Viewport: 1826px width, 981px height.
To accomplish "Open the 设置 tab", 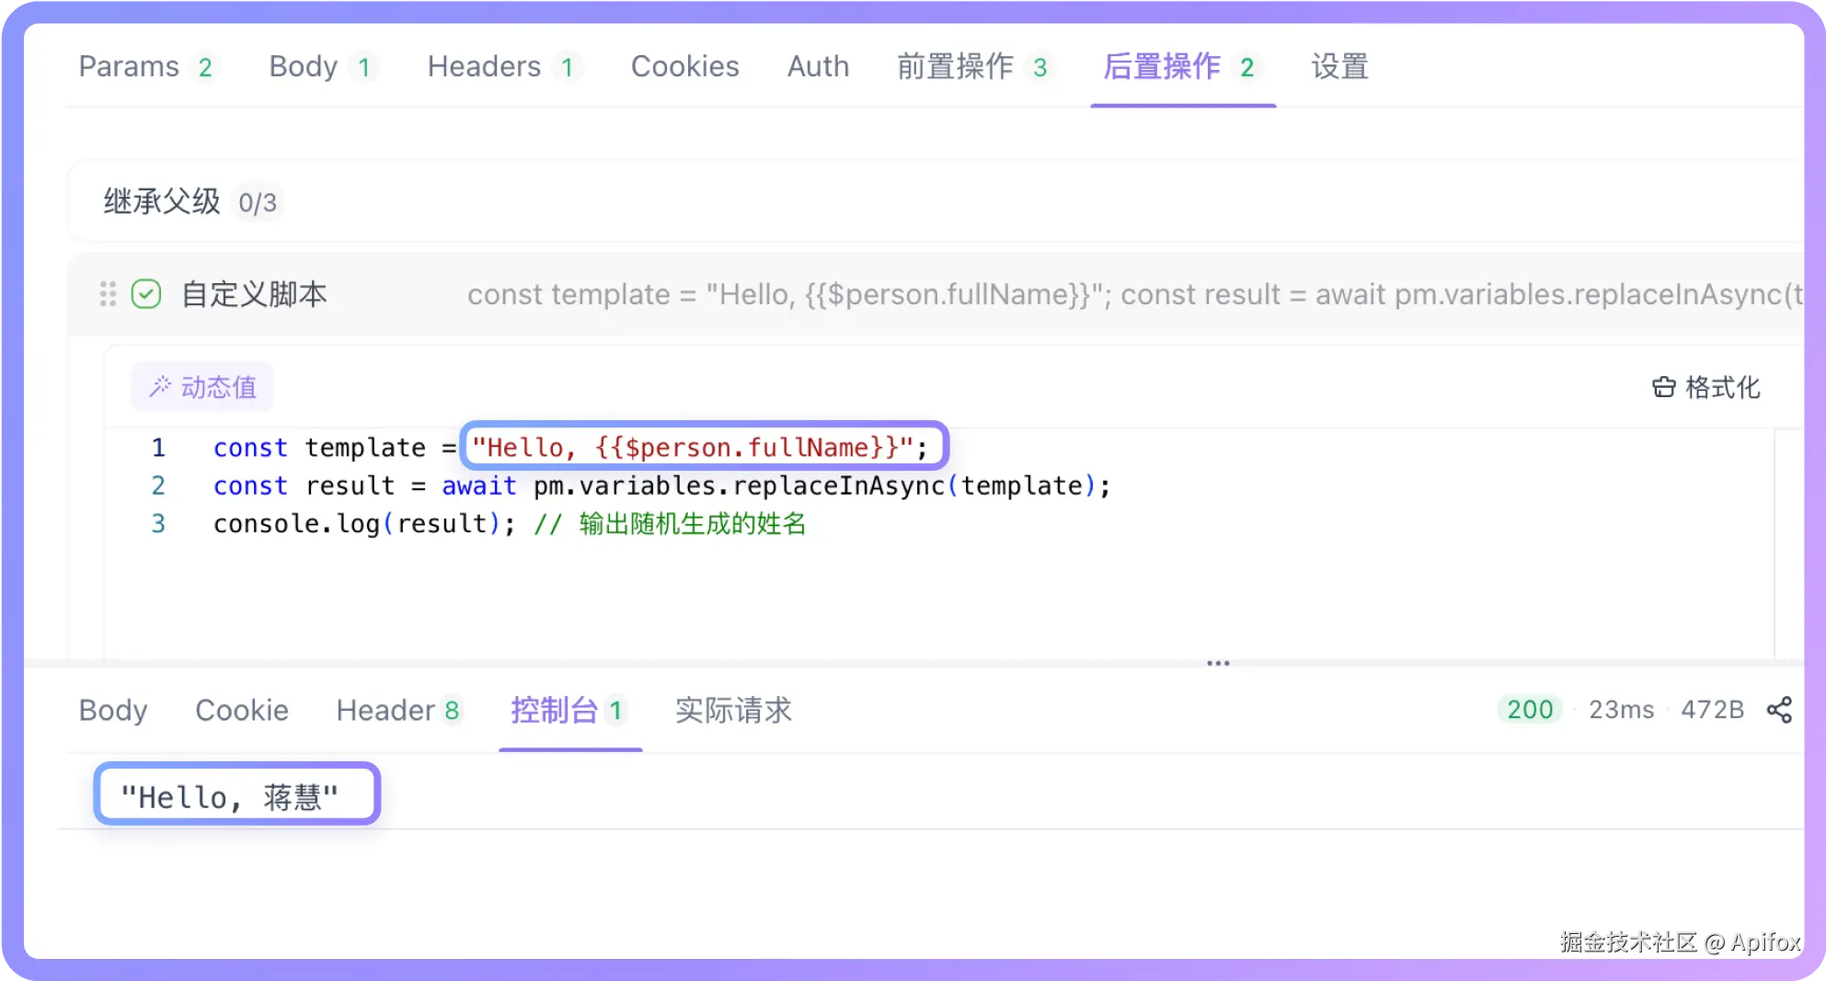I will tap(1339, 66).
